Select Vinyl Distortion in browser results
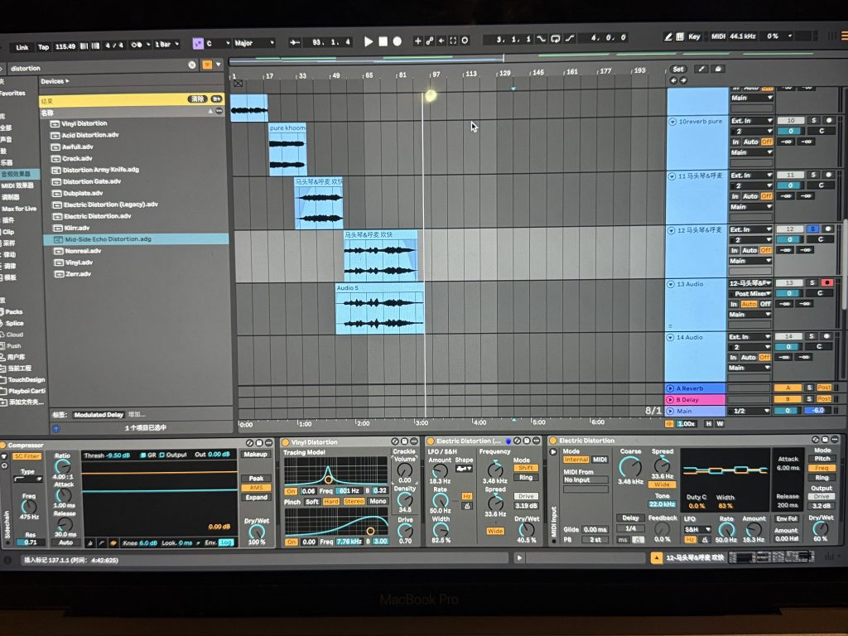 (x=85, y=123)
